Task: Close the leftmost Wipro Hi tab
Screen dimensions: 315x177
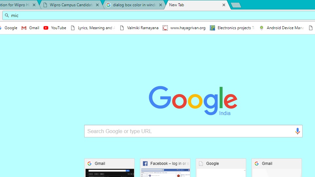Action: pyautogui.click(x=34, y=5)
